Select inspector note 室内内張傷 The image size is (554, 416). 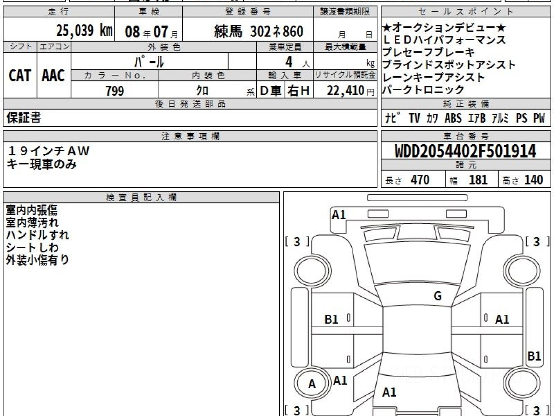point(32,210)
